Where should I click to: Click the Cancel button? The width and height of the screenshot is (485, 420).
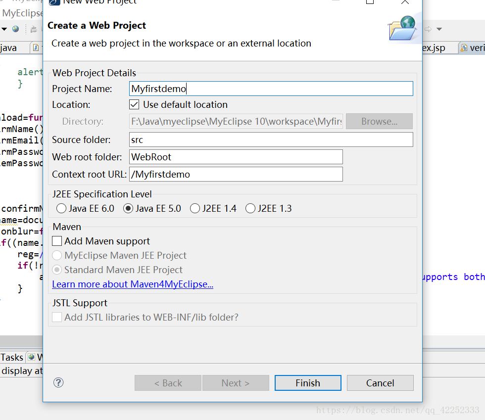[380, 383]
